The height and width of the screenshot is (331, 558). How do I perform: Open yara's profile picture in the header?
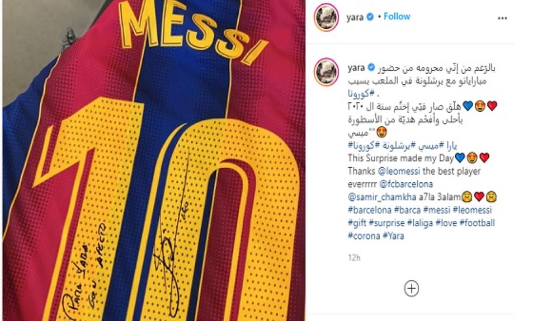326,17
